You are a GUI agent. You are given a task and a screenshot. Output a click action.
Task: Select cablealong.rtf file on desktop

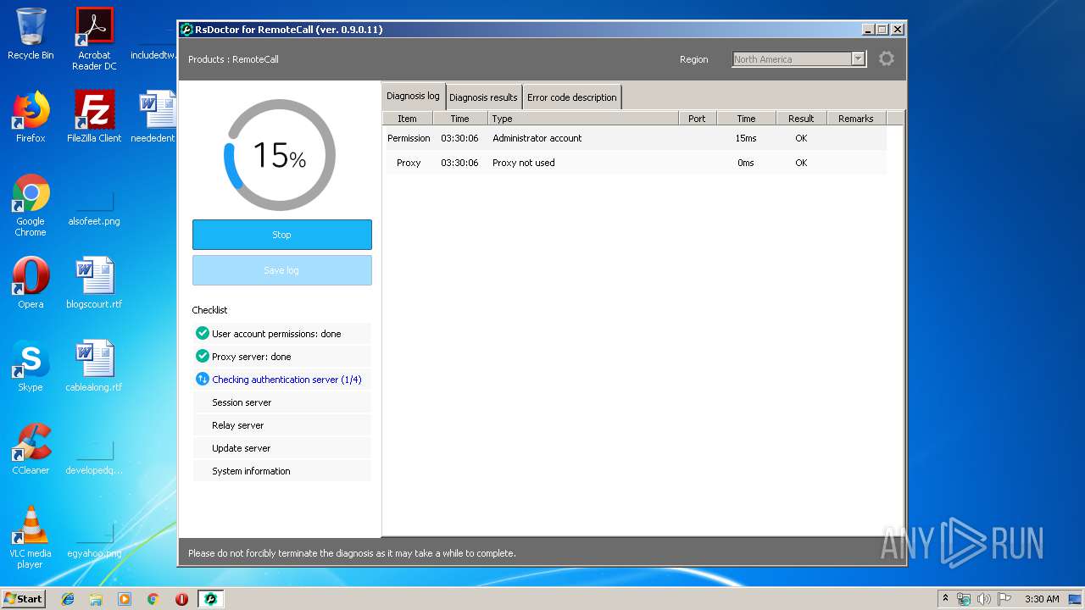[x=94, y=366]
